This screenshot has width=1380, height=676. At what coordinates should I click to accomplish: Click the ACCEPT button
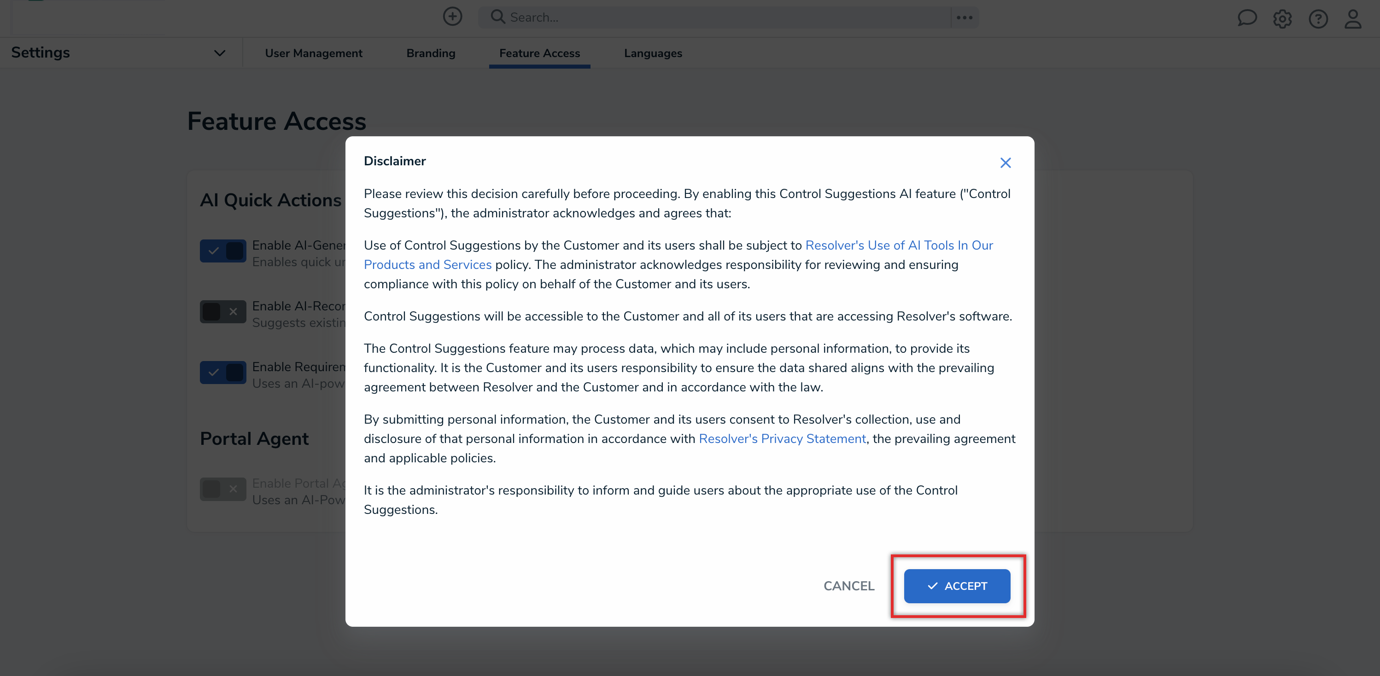[957, 586]
